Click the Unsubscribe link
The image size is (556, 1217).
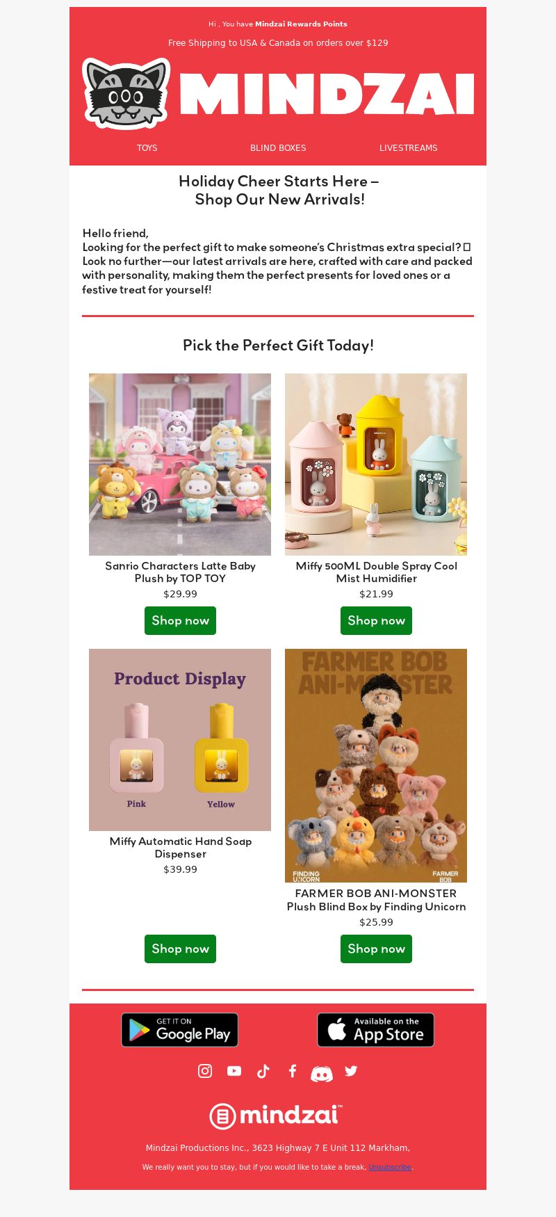(390, 1167)
